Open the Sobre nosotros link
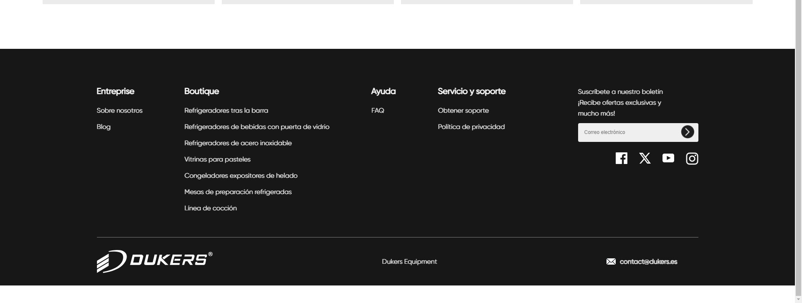 (119, 111)
